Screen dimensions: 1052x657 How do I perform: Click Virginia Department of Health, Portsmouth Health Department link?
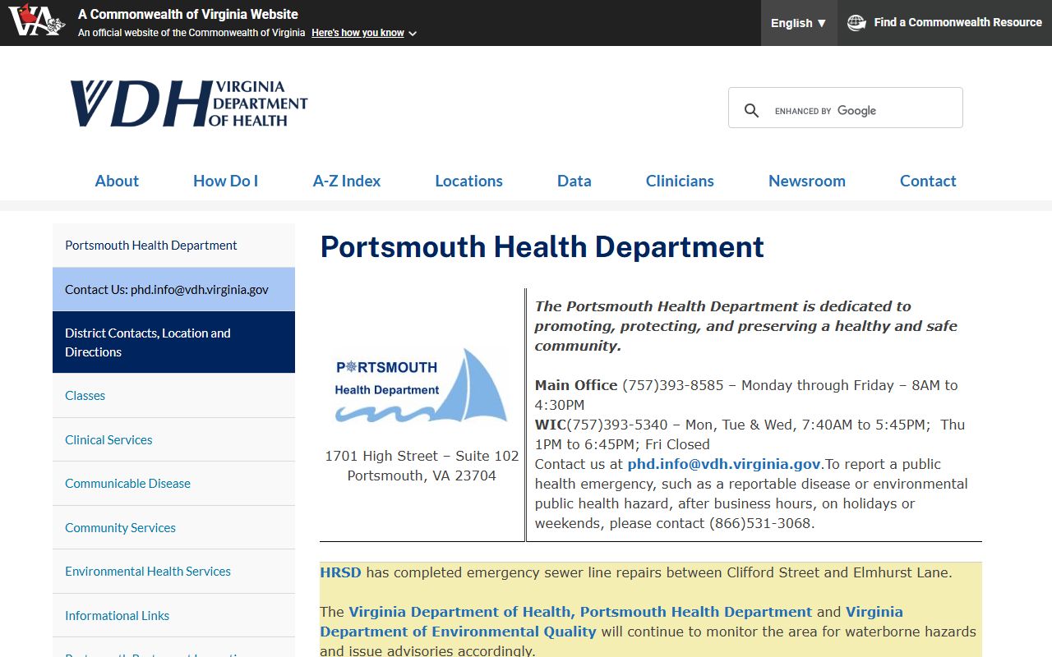(580, 612)
